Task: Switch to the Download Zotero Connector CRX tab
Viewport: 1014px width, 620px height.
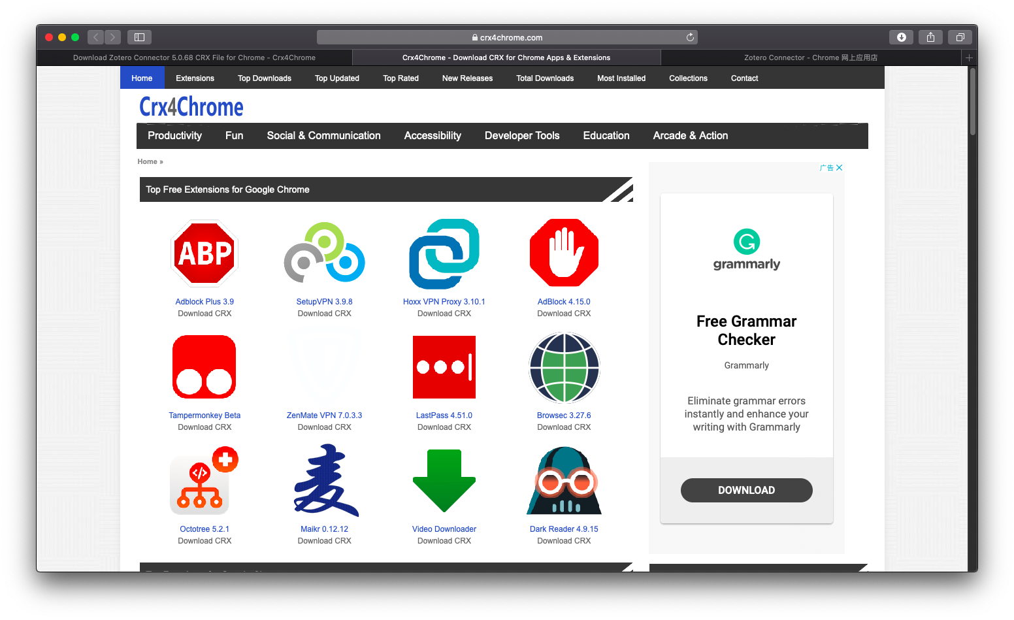Action: pyautogui.click(x=194, y=57)
